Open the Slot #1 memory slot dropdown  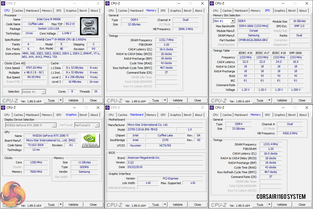click(232, 21)
